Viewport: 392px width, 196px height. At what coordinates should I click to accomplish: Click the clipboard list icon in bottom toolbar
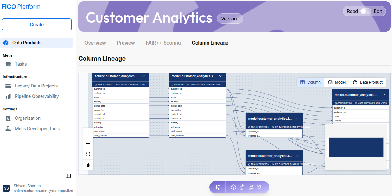[x=242, y=187]
